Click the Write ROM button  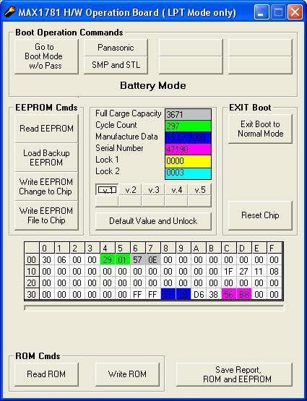(127, 374)
